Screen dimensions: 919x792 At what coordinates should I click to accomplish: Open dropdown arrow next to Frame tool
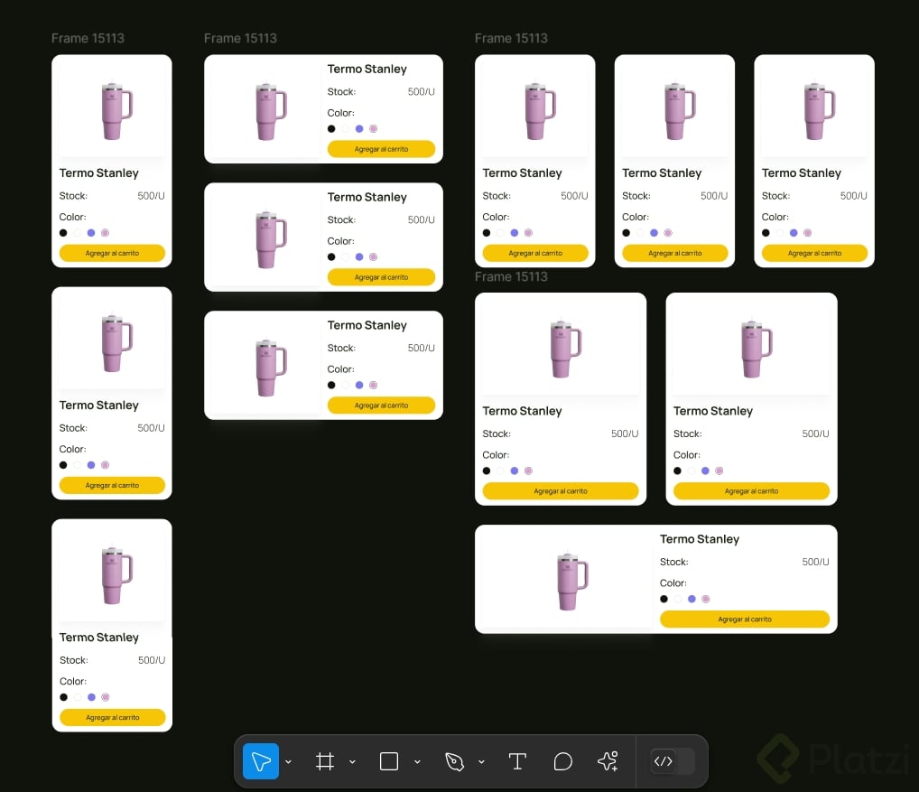[x=352, y=762]
